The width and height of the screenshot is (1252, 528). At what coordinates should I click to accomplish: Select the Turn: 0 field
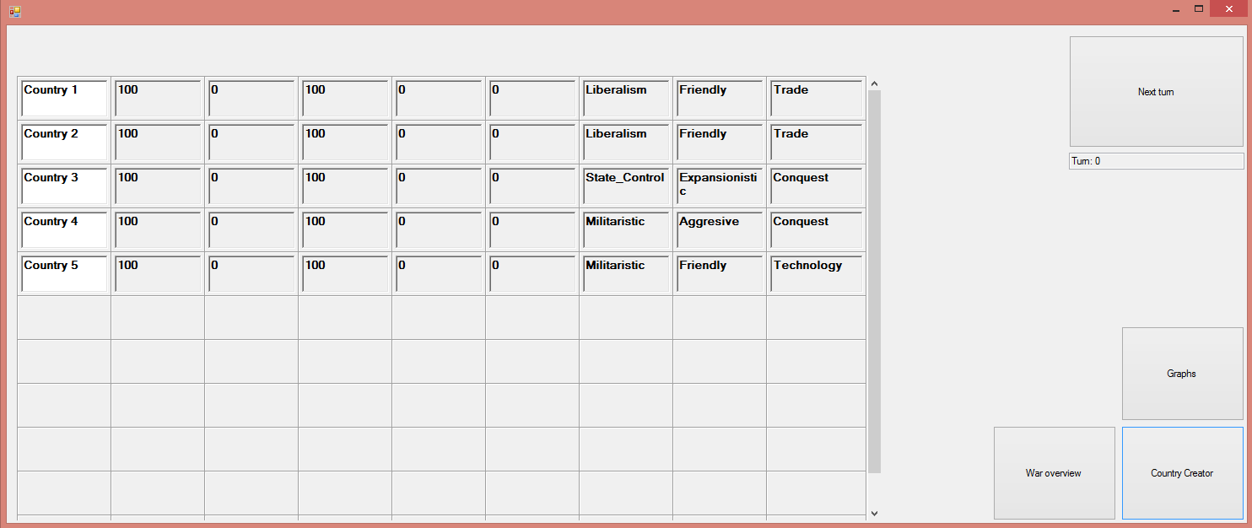1156,161
